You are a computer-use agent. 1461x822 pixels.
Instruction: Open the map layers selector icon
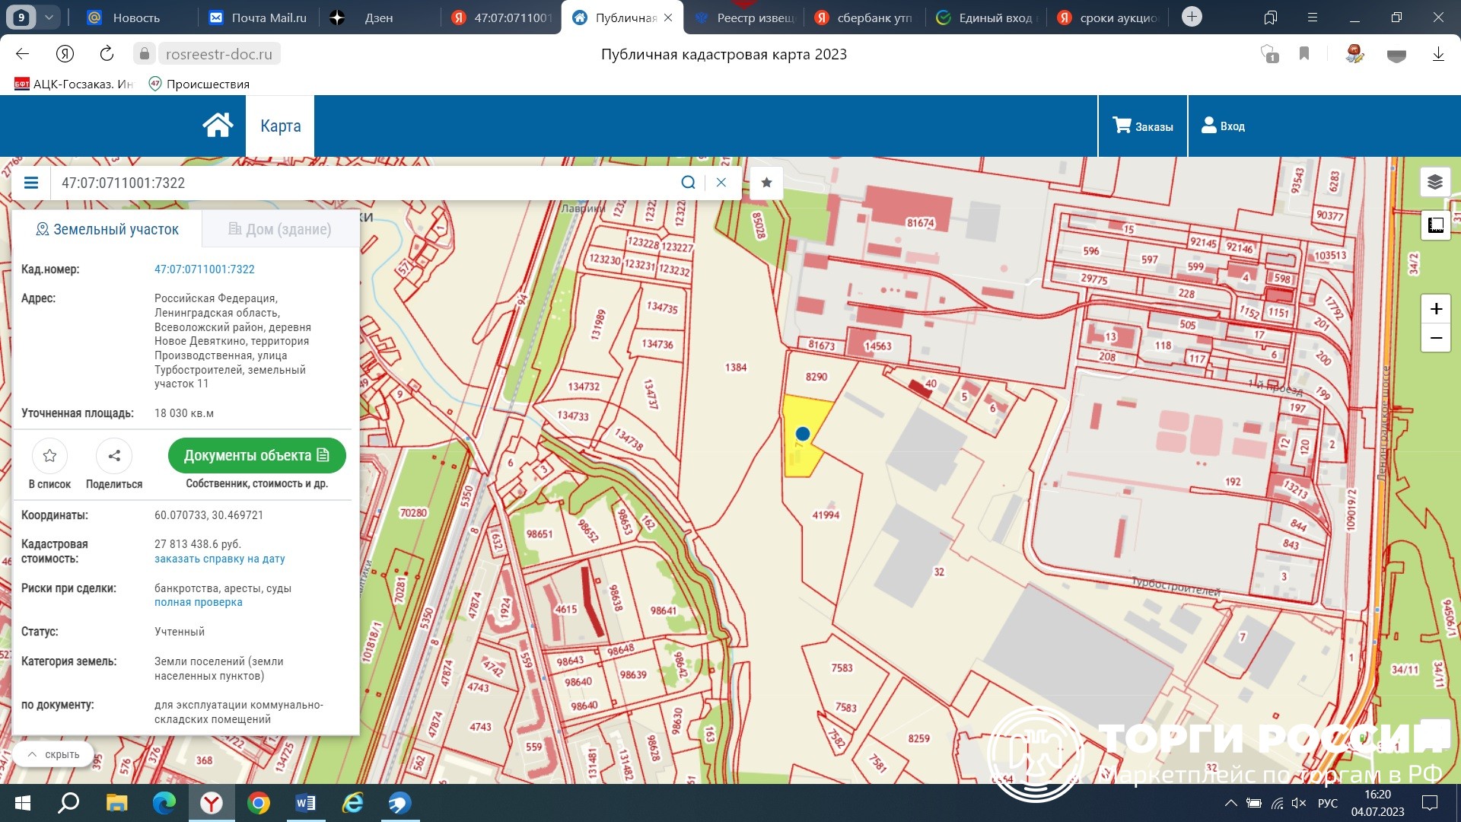[x=1435, y=183]
